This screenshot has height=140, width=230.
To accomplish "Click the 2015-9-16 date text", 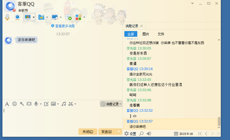I will pyautogui.click(x=186, y=134).
